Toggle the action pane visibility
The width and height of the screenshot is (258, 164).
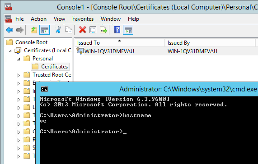[128, 30]
